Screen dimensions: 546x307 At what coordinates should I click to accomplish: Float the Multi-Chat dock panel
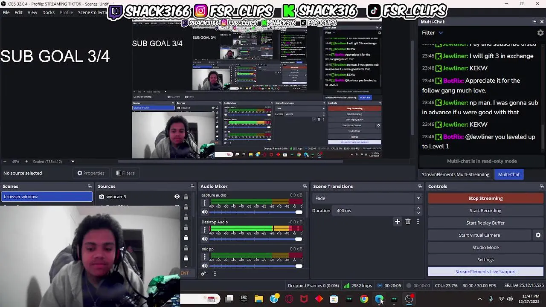point(534,22)
